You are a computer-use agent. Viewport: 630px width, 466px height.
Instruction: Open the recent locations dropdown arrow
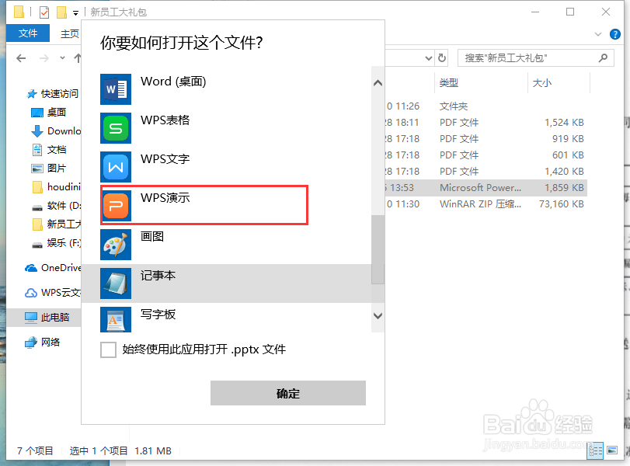pyautogui.click(x=62, y=58)
